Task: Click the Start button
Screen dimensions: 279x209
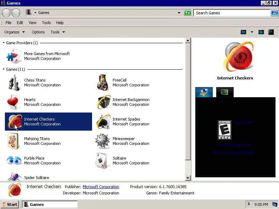Action: [10, 204]
